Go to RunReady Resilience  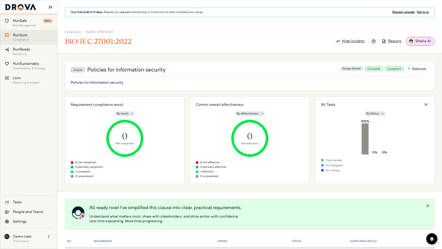point(29,51)
